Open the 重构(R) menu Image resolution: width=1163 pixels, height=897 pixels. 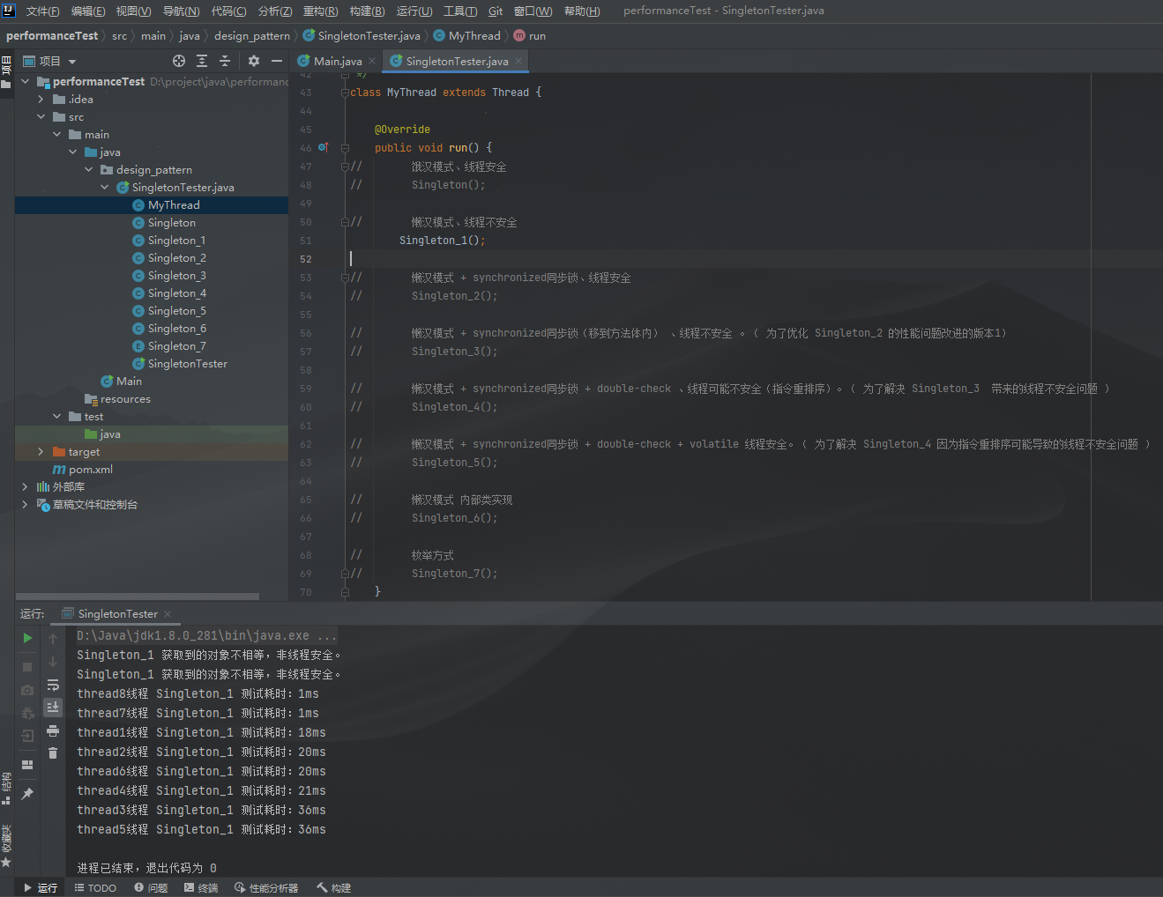(320, 11)
